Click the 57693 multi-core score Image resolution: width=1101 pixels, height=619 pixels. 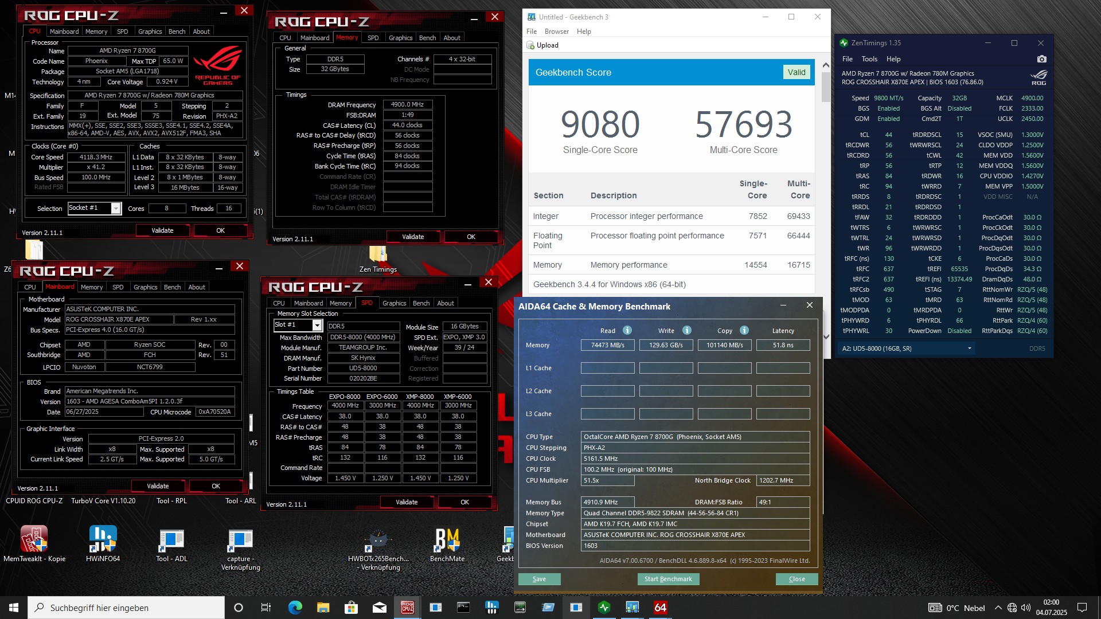click(743, 124)
